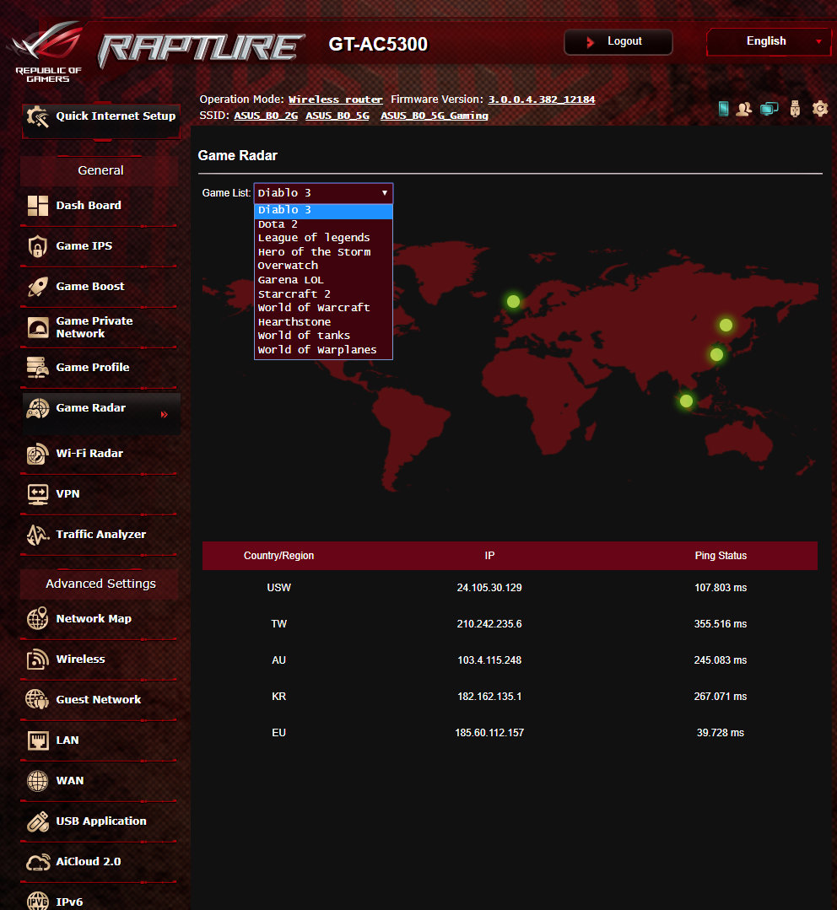This screenshot has width=837, height=910.
Task: Click the WAN globe icon
Action: [x=38, y=781]
